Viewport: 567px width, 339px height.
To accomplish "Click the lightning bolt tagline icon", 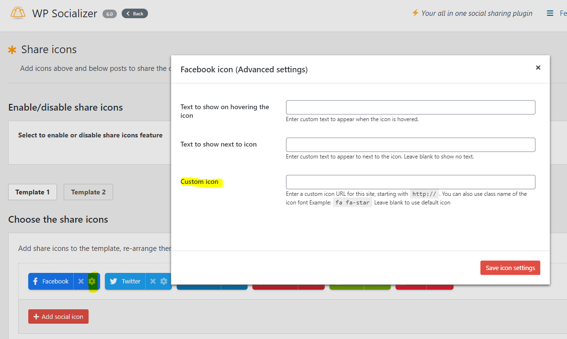I will point(415,13).
